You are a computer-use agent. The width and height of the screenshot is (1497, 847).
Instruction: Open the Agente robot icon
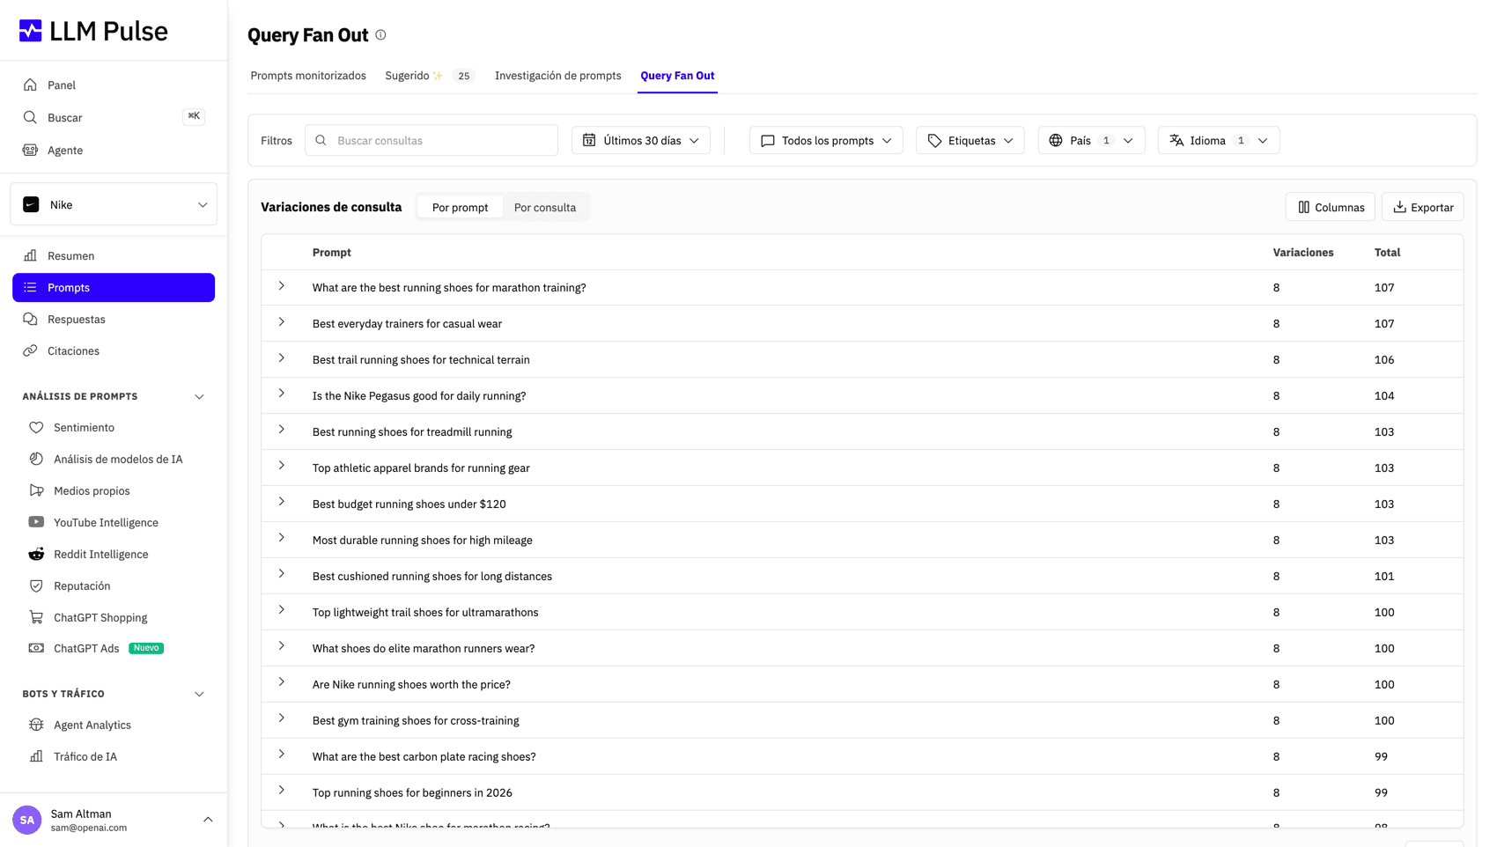(x=30, y=150)
